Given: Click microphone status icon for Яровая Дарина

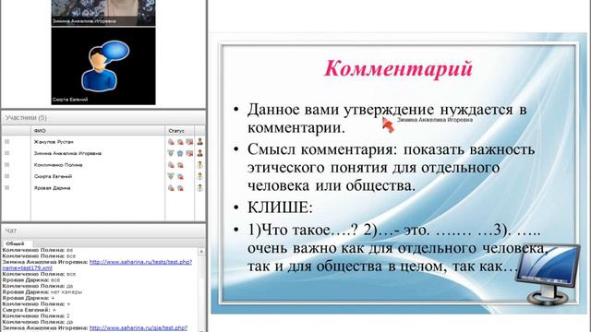Looking at the screenshot, I should [x=171, y=188].
